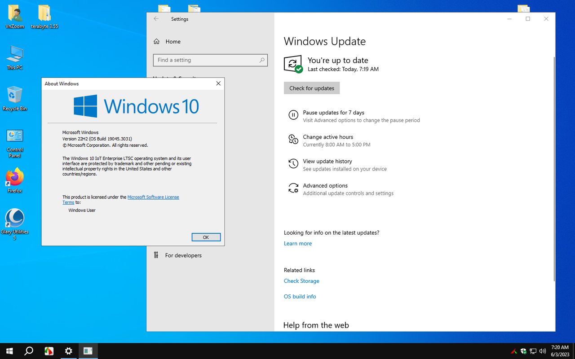
Task: Click 'Version 22H2 (OS Build 19045.3031)' text
Action: (x=97, y=139)
